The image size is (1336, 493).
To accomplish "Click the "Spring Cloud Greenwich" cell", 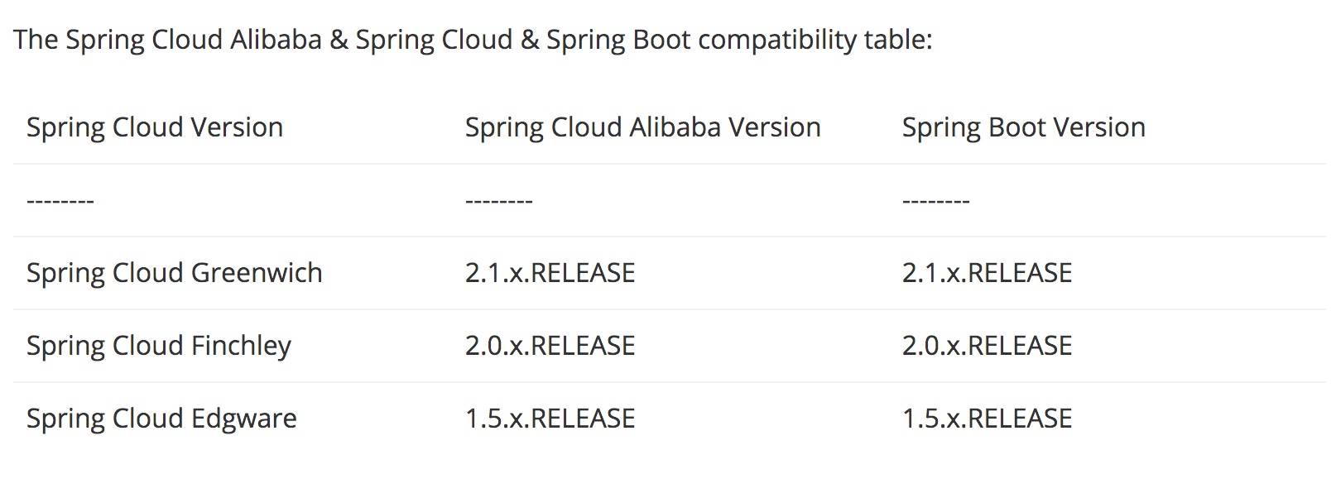I will click(x=174, y=273).
